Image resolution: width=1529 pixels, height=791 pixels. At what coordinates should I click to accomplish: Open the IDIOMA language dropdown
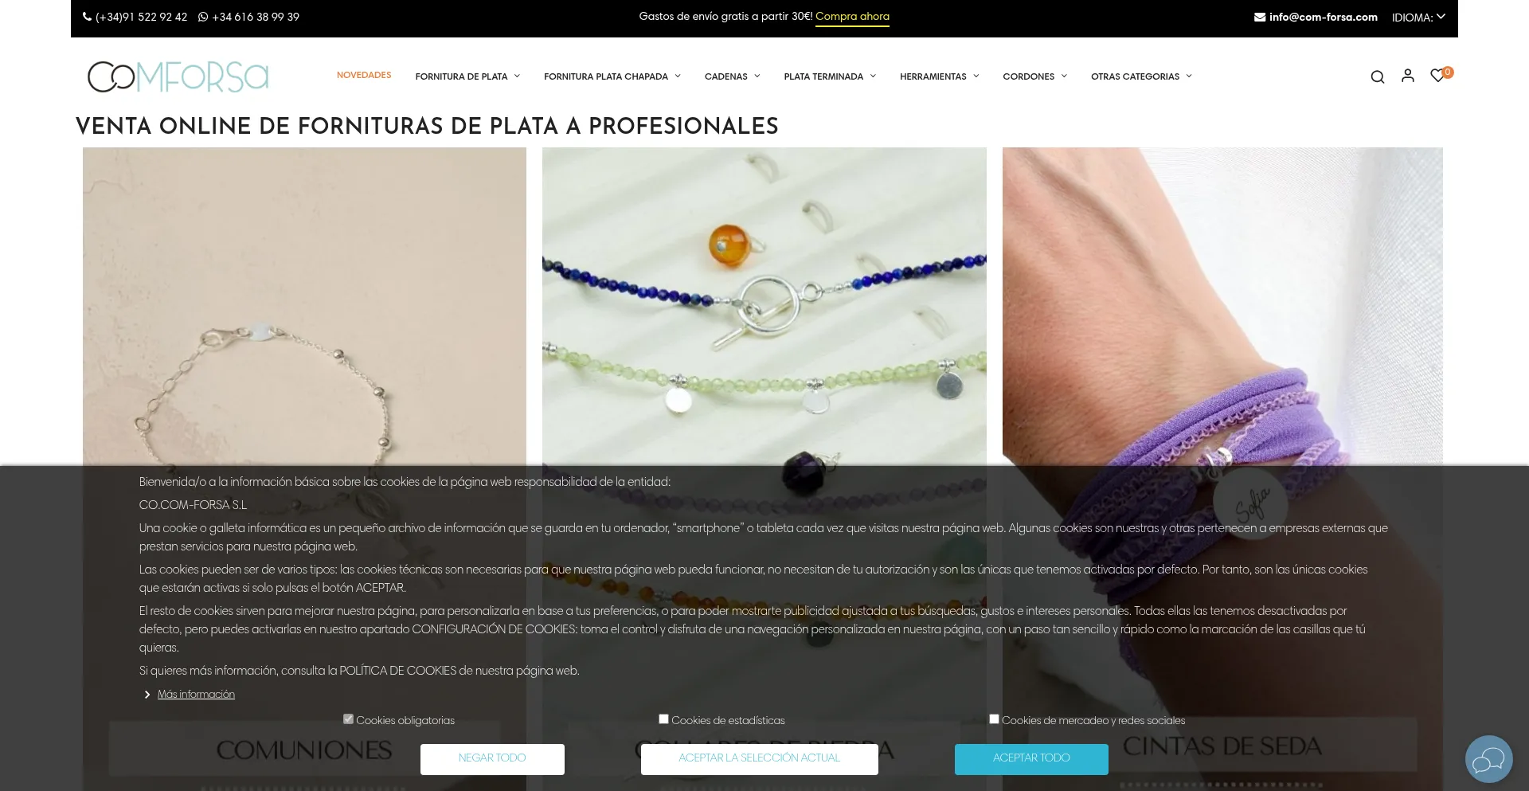tap(1418, 17)
